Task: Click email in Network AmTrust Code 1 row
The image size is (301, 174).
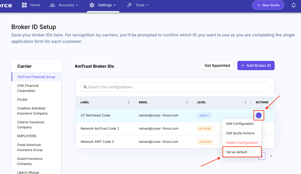Action: [x=158, y=128]
